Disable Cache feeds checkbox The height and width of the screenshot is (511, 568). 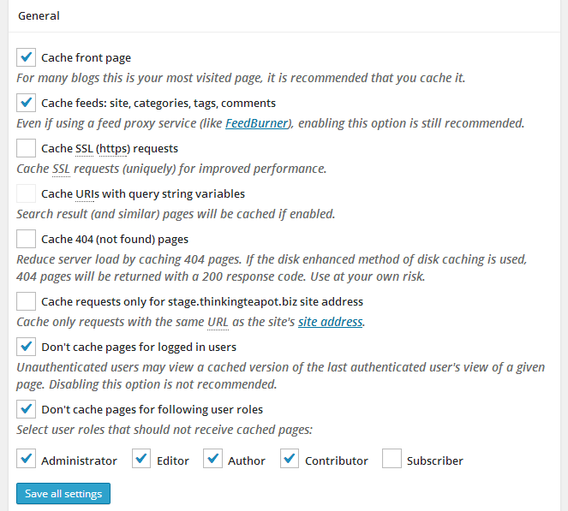click(x=26, y=103)
